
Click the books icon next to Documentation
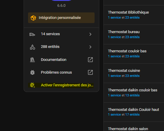[x=33, y=60]
